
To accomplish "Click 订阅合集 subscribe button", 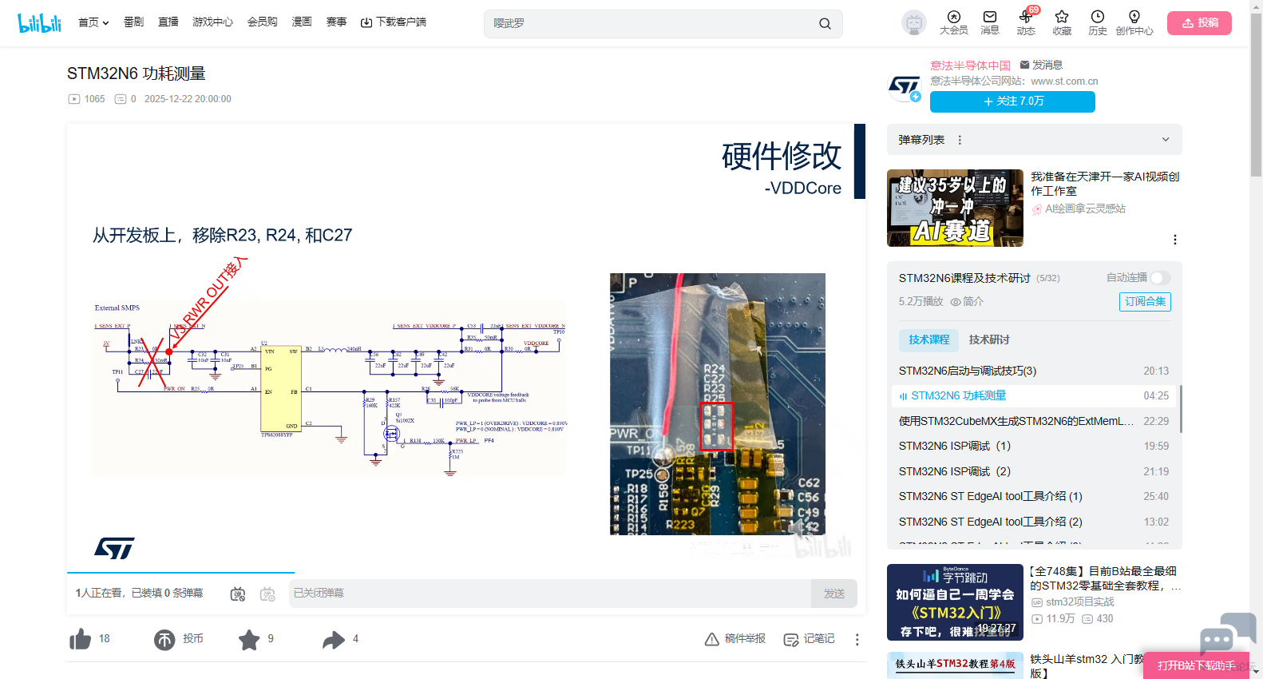I will (1145, 301).
